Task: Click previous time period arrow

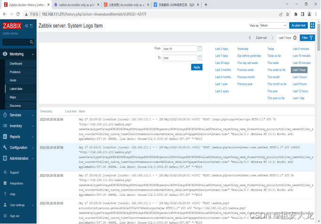Action: pyautogui.click(x=250, y=38)
